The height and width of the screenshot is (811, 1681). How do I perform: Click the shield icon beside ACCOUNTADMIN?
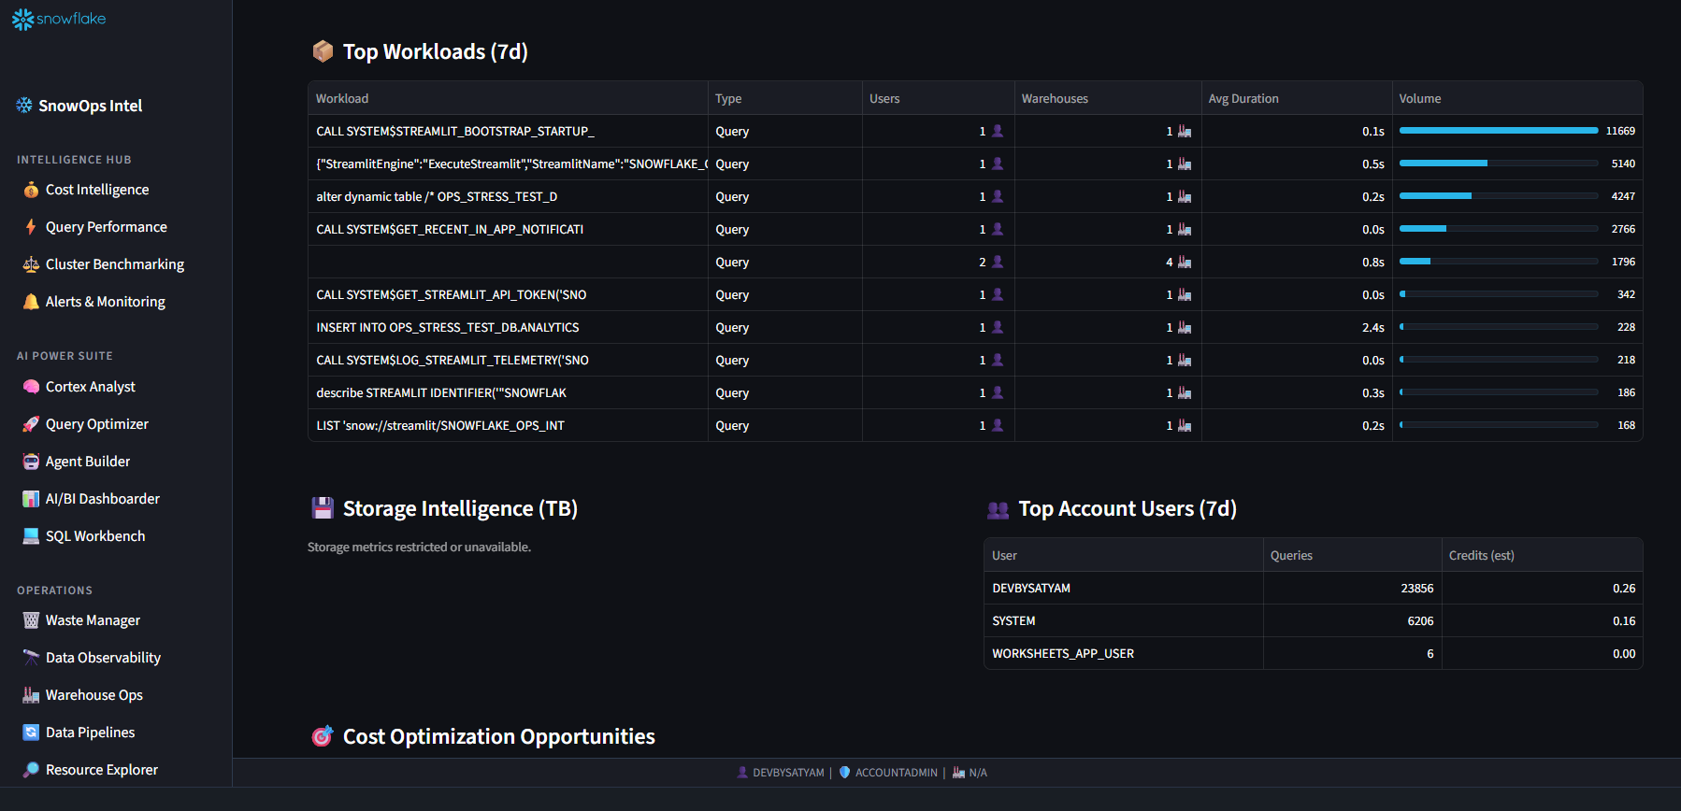click(x=845, y=773)
